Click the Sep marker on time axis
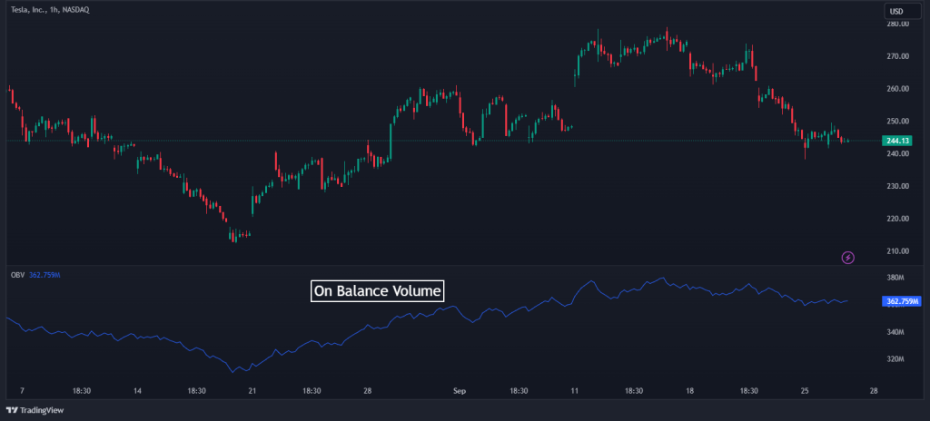930x421 pixels. pyautogui.click(x=460, y=391)
